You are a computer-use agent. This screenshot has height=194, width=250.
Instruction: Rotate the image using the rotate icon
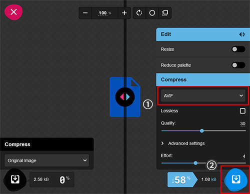[x=139, y=13]
